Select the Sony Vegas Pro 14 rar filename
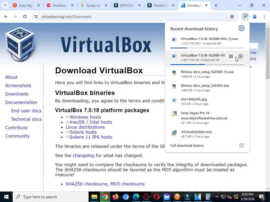The width and height of the screenshot is (270, 202). pyautogui.click(x=204, y=116)
